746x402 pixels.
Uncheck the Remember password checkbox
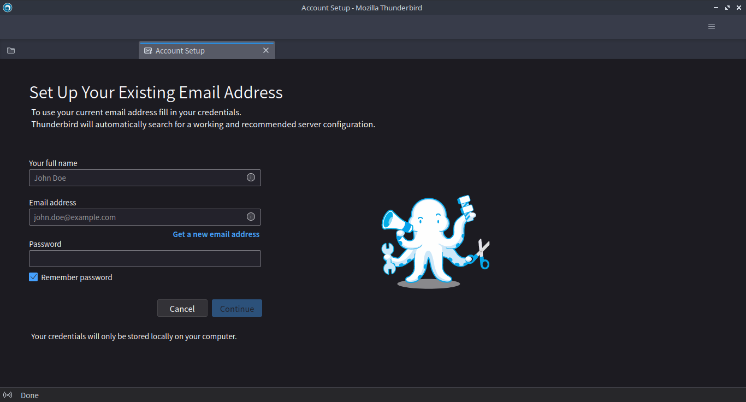(x=33, y=277)
